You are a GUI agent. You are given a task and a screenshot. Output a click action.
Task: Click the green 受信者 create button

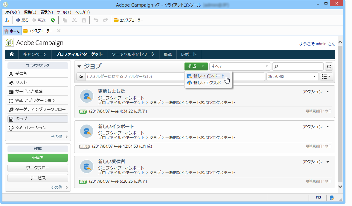tap(38, 158)
